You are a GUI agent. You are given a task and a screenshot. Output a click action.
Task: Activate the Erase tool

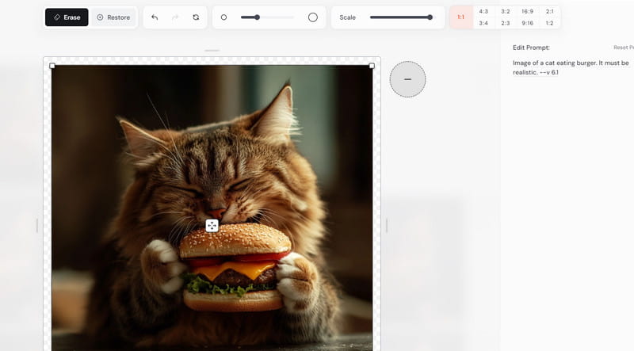coord(67,17)
